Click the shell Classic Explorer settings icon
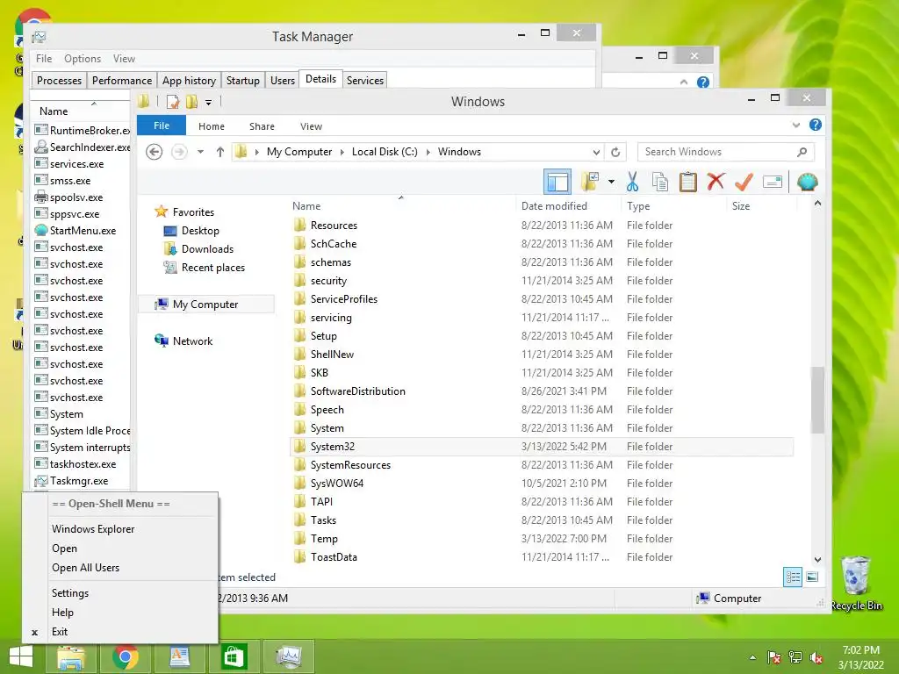The height and width of the screenshot is (674, 899). (x=807, y=183)
